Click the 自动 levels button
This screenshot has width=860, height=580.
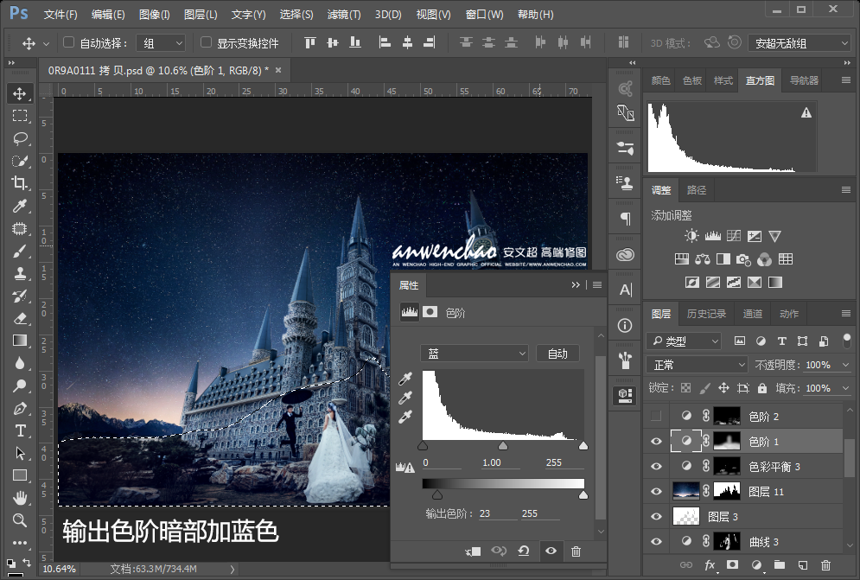click(557, 354)
